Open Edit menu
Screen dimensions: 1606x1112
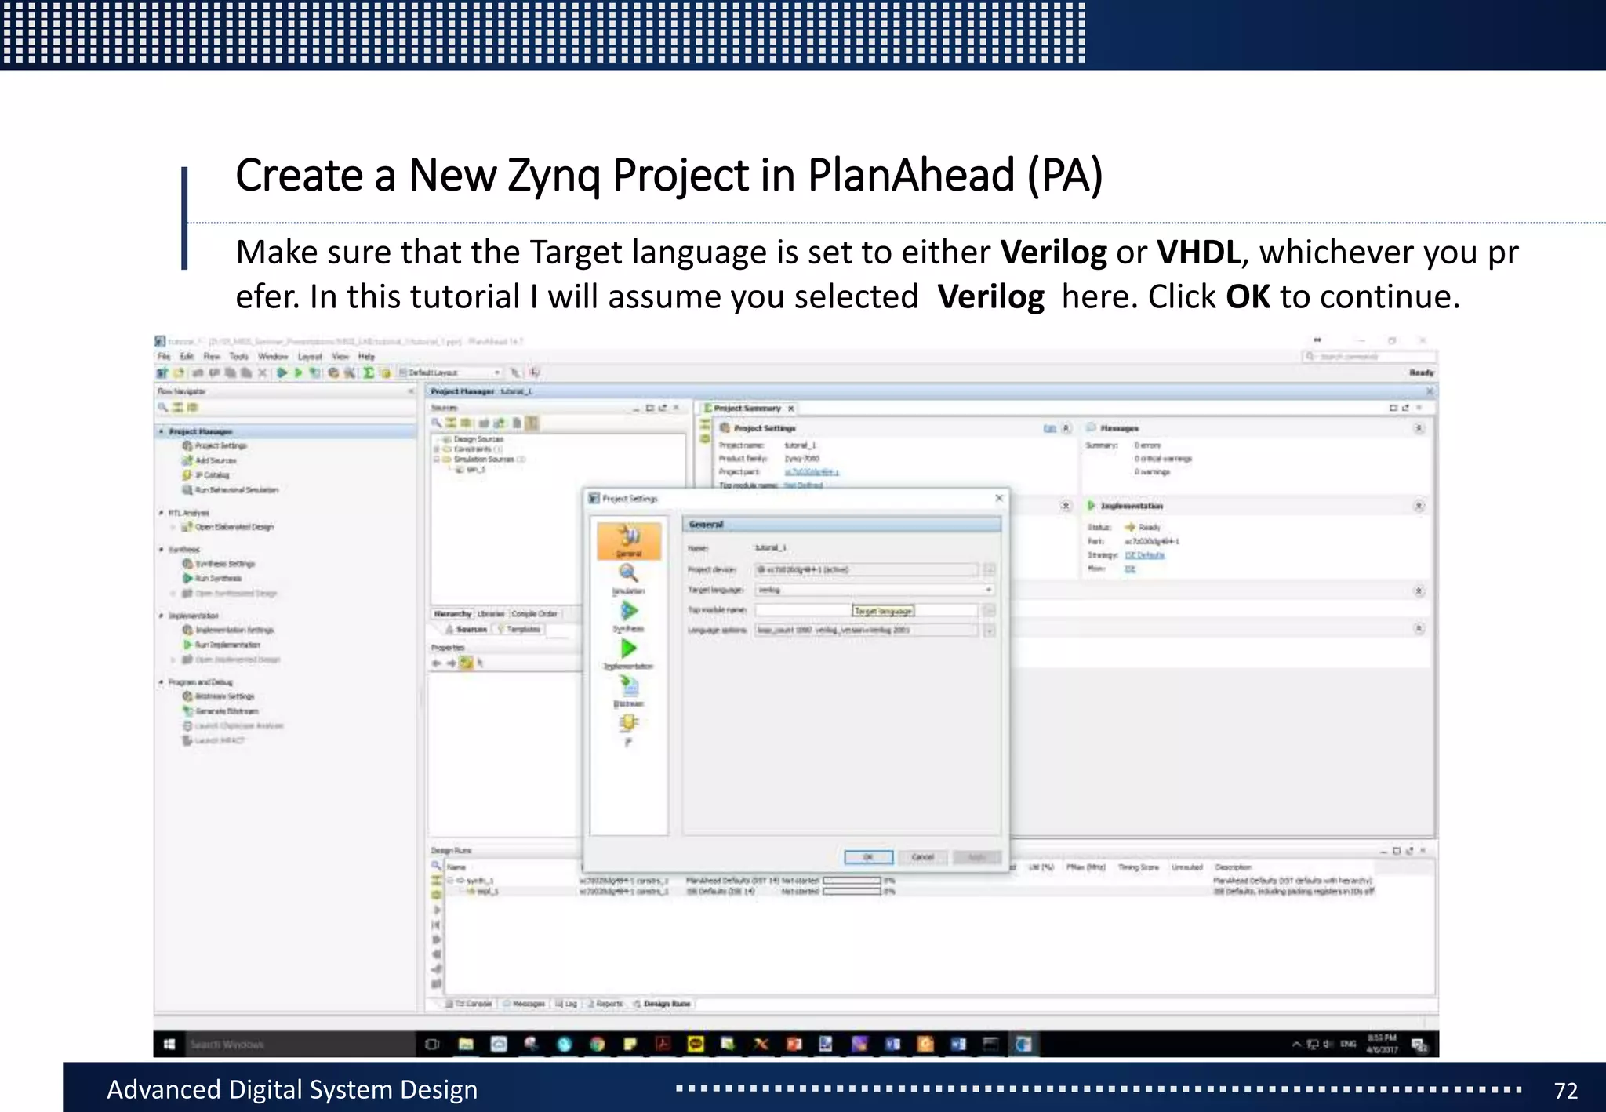187,357
